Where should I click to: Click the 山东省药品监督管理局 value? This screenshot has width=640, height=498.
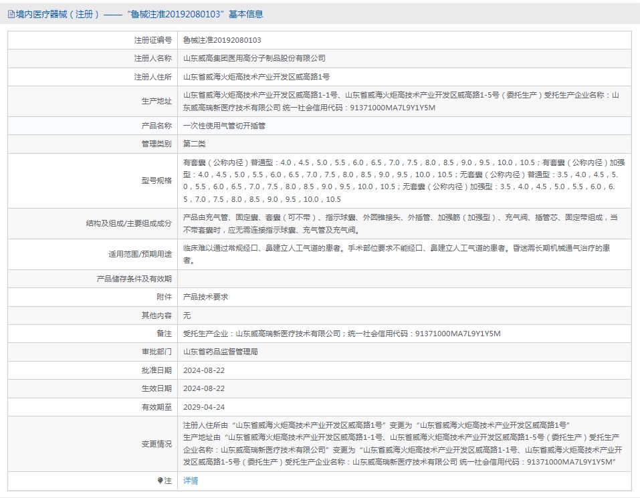coord(221,352)
